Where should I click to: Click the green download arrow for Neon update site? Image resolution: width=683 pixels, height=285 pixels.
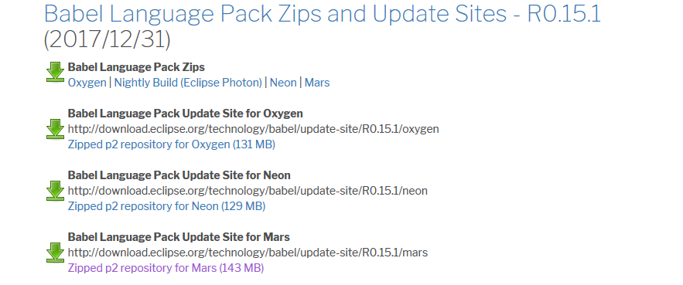(55, 192)
